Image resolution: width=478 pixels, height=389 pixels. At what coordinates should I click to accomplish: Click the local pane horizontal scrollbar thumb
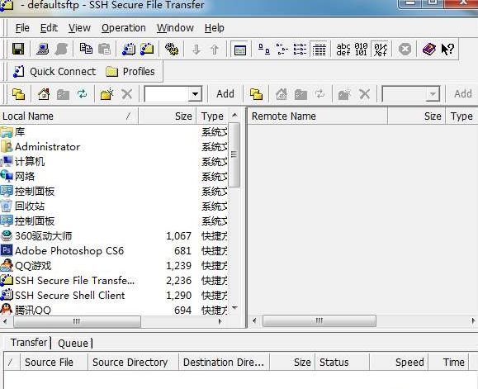77,321
